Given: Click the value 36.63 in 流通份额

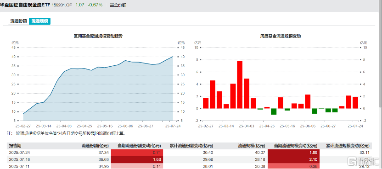Looking at the screenshot, I should pyautogui.click(x=104, y=159).
